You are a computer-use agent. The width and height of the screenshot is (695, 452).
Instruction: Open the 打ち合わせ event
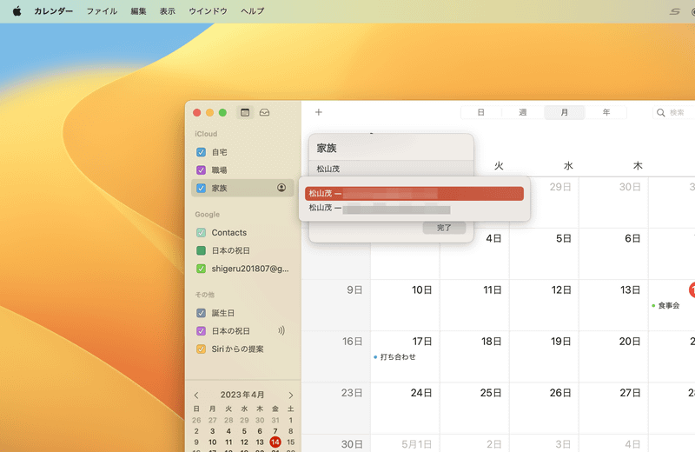[395, 356]
